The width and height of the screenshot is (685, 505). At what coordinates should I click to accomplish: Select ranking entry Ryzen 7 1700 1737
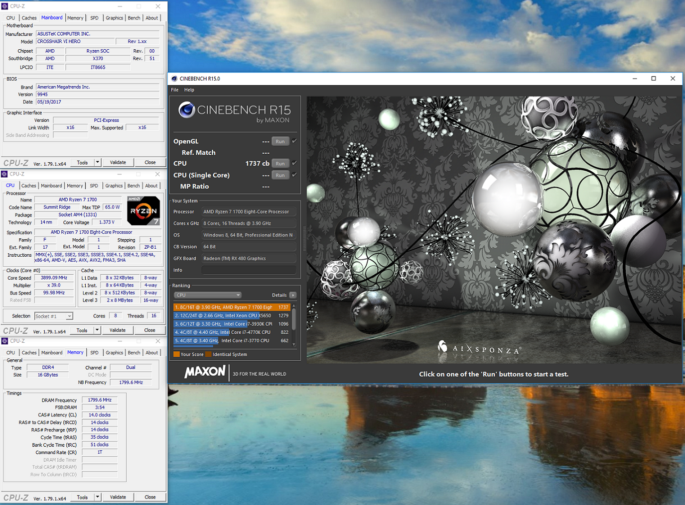pyautogui.click(x=232, y=307)
